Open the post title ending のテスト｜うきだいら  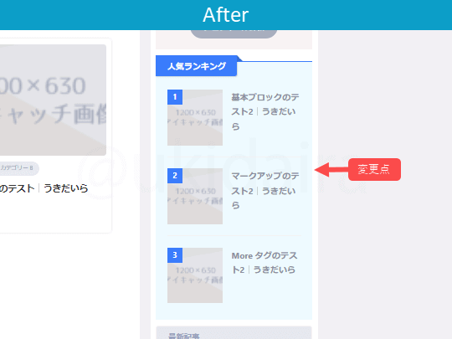point(44,188)
